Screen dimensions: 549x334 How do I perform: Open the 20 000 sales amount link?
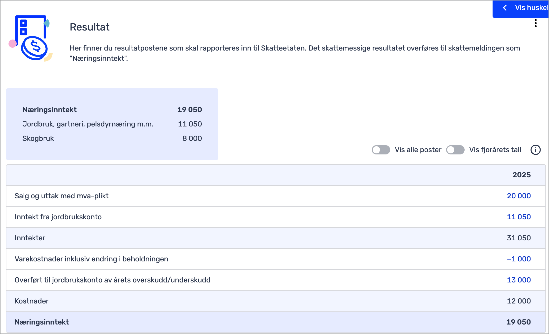click(x=518, y=196)
